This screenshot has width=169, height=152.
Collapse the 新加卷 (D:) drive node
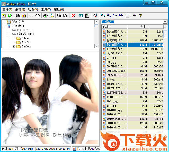[9, 34]
